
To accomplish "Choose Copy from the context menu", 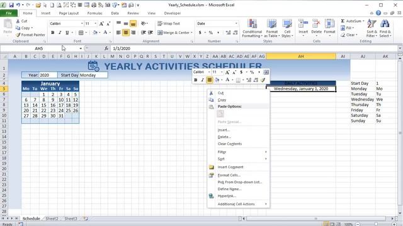I will (x=239, y=100).
